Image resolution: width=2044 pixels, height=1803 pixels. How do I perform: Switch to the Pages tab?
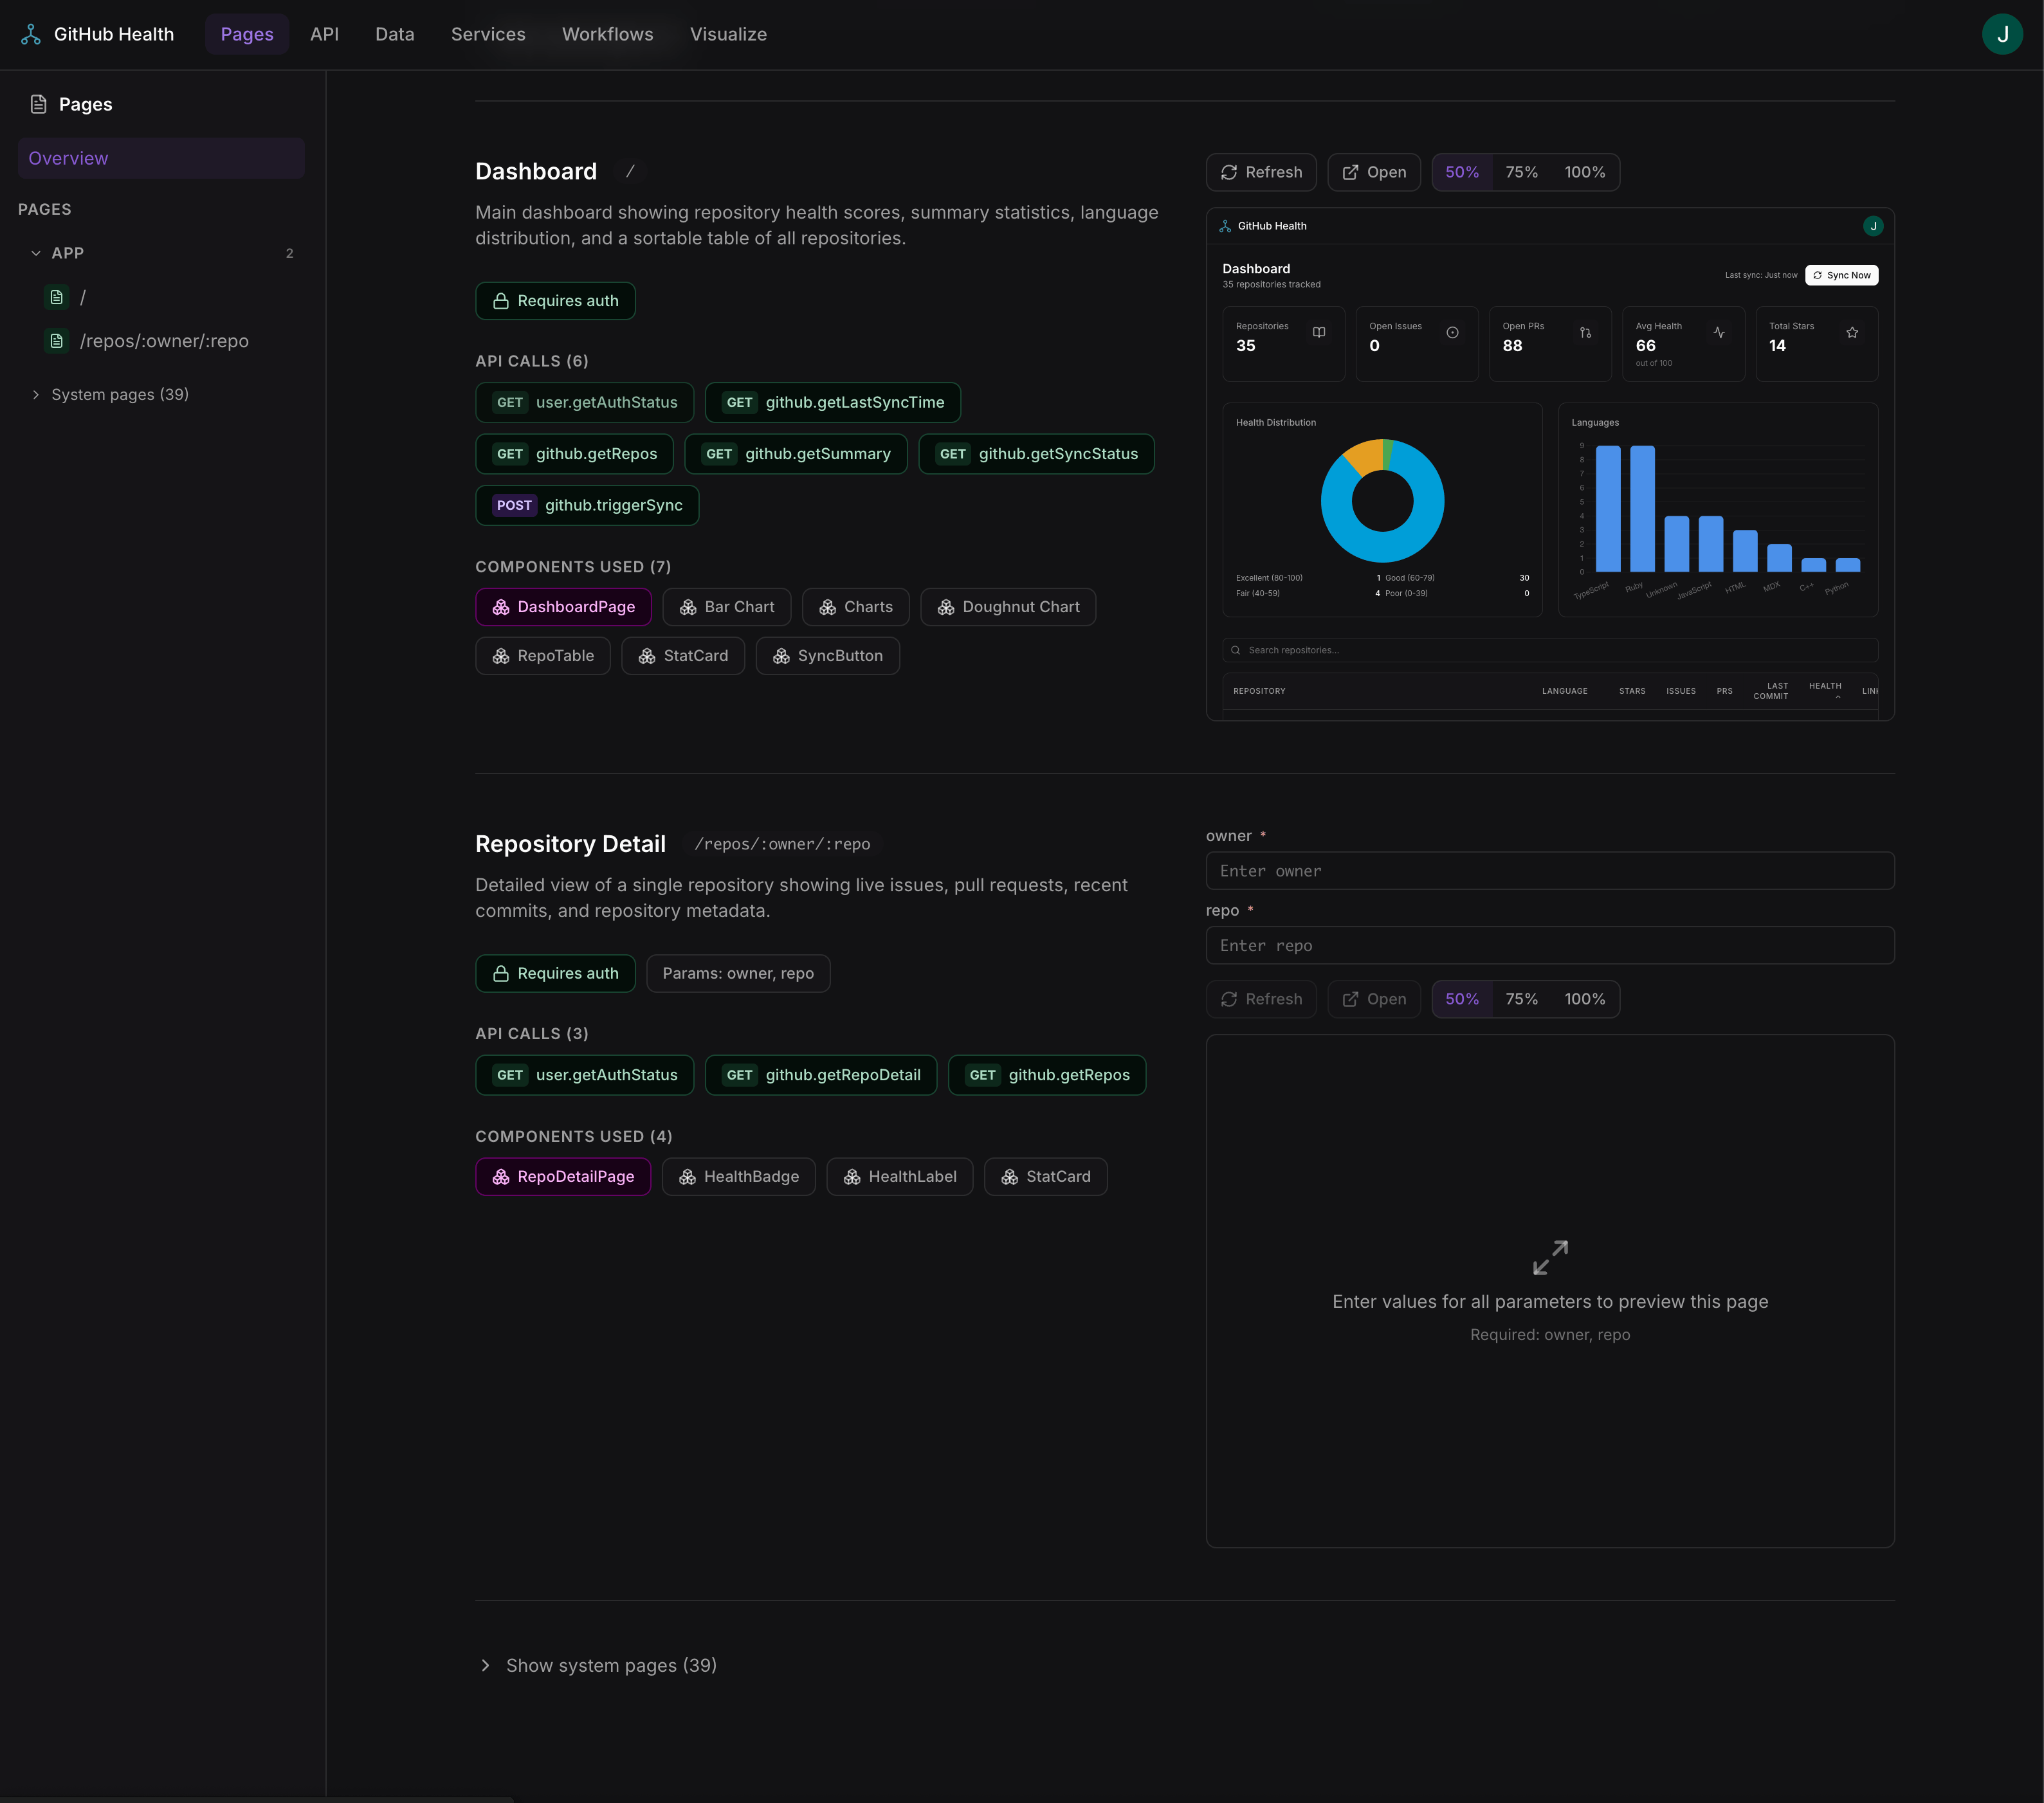tap(247, 34)
